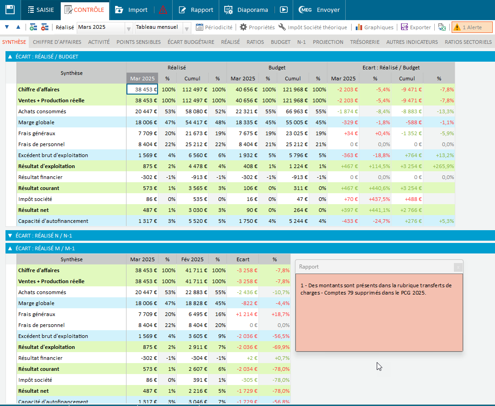Start the slideshow play icon
This screenshot has width=495, height=406.
pos(284,10)
